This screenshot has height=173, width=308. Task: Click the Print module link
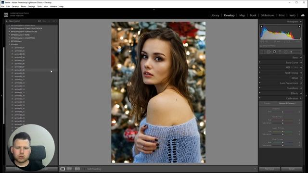tap(282, 15)
